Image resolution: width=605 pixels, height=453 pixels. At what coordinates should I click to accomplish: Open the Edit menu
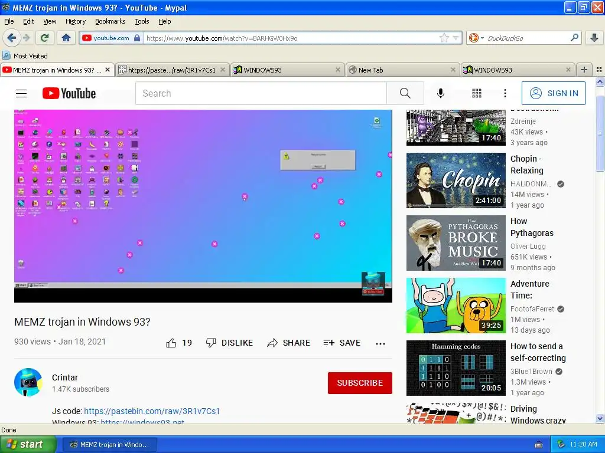(28, 21)
